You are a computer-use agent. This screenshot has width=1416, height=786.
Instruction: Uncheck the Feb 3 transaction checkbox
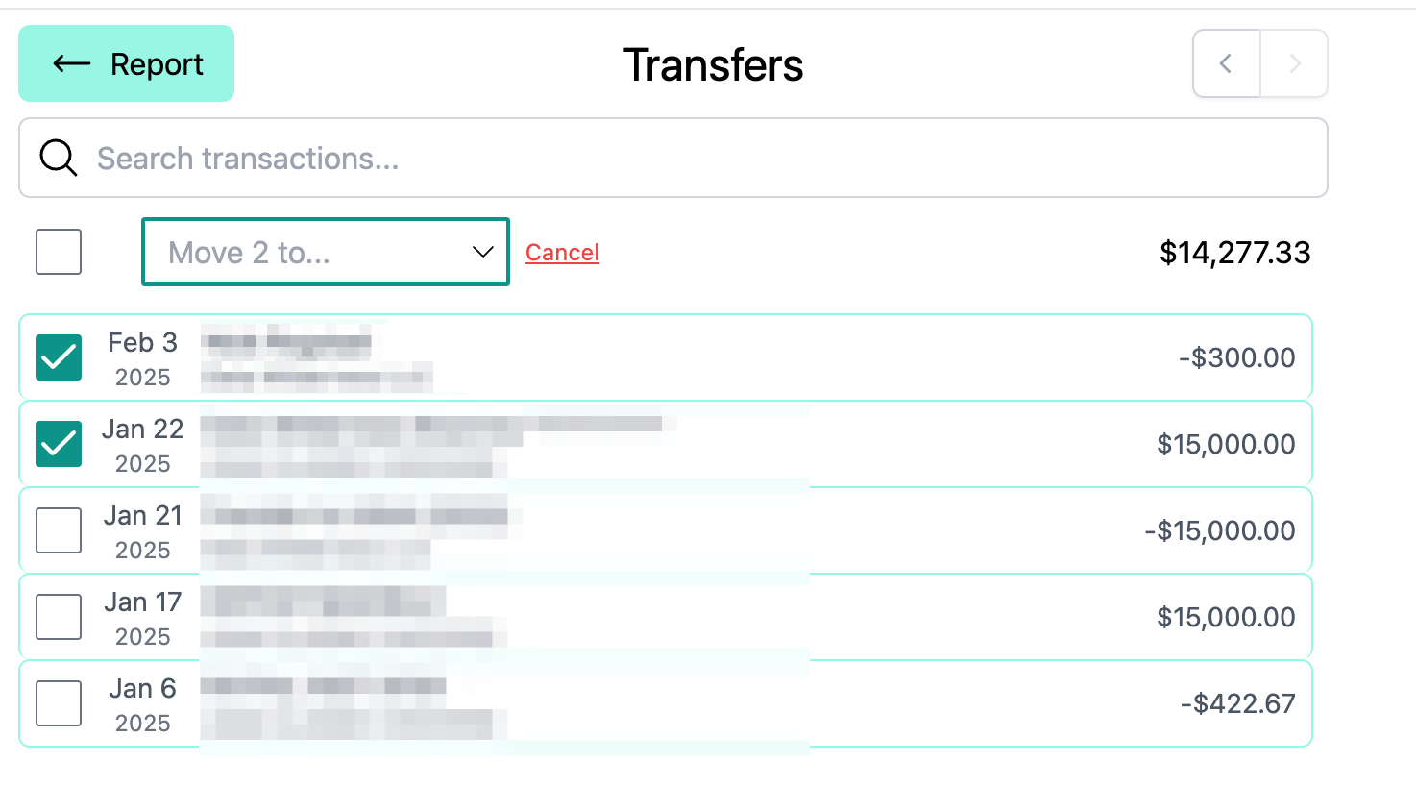click(59, 357)
